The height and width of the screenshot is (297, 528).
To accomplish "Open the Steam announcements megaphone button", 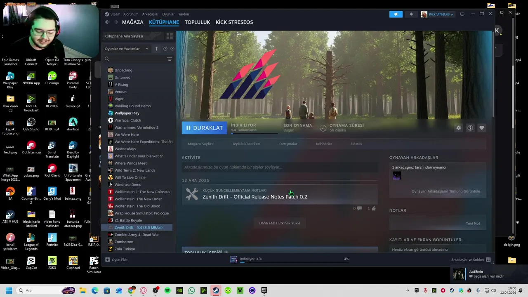I will tap(396, 14).
